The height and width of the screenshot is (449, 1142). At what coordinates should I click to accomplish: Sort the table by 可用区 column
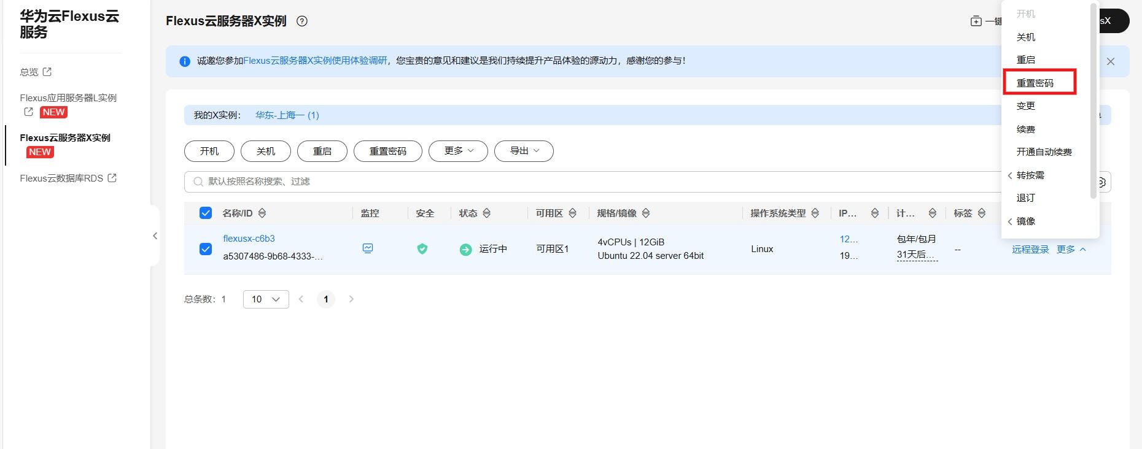(x=572, y=213)
